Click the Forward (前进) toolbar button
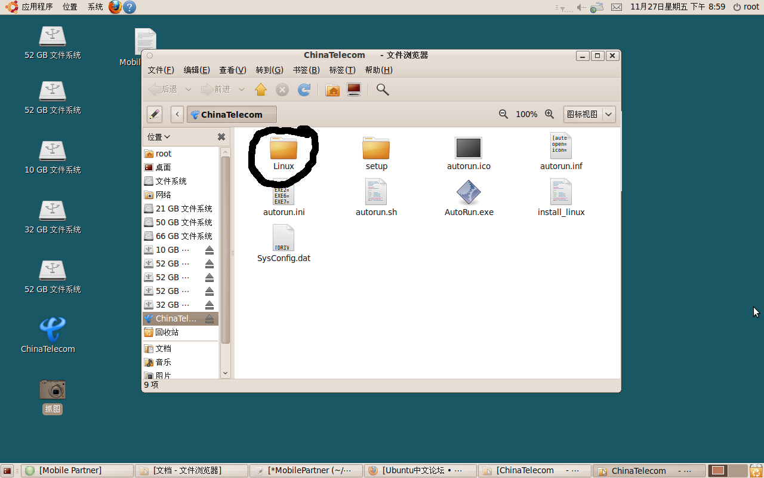 [215, 90]
